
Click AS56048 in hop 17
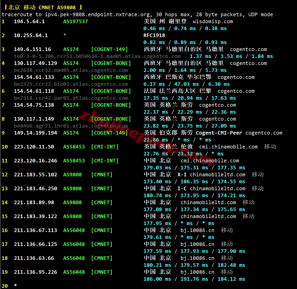click(x=74, y=244)
